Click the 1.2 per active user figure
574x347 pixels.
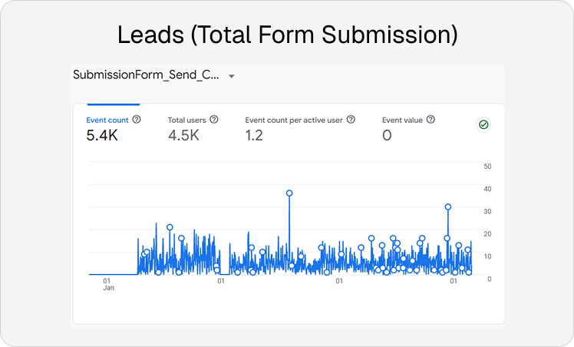tap(254, 136)
